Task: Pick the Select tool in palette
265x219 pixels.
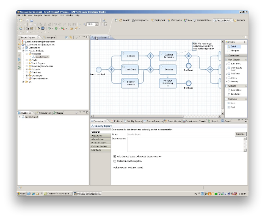Action: click(234, 46)
